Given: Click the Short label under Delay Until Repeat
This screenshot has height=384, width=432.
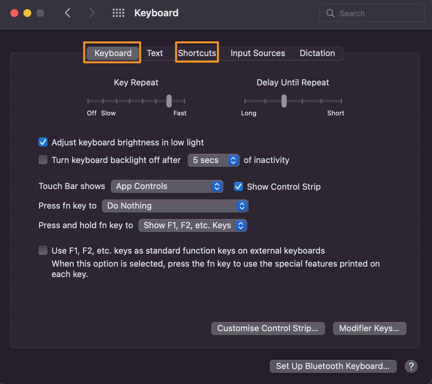Looking at the screenshot, I should (336, 113).
